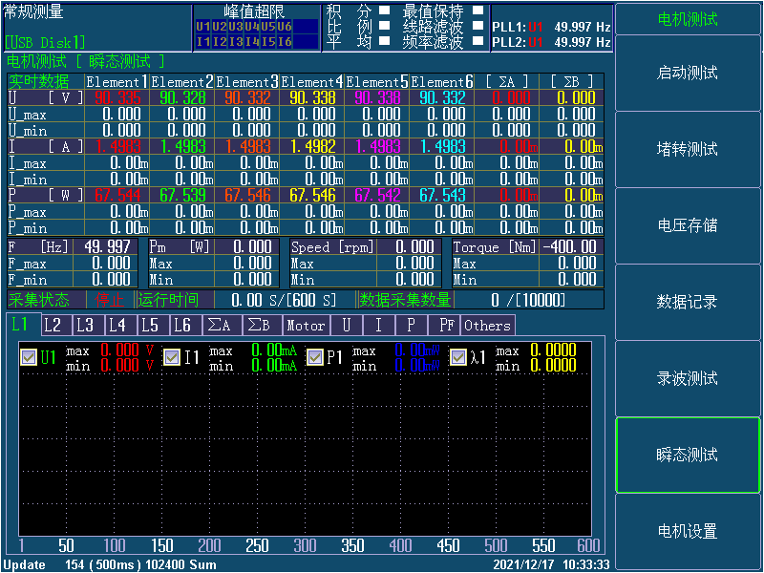Select the ΣA tab
This screenshot has height=573, width=764.
pos(220,325)
